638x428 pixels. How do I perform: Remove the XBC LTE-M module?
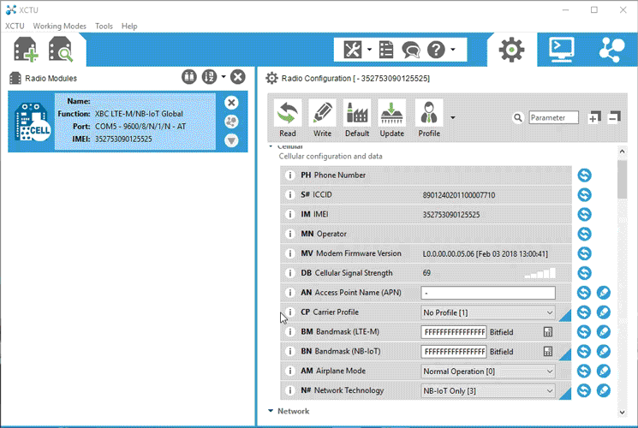(x=231, y=103)
